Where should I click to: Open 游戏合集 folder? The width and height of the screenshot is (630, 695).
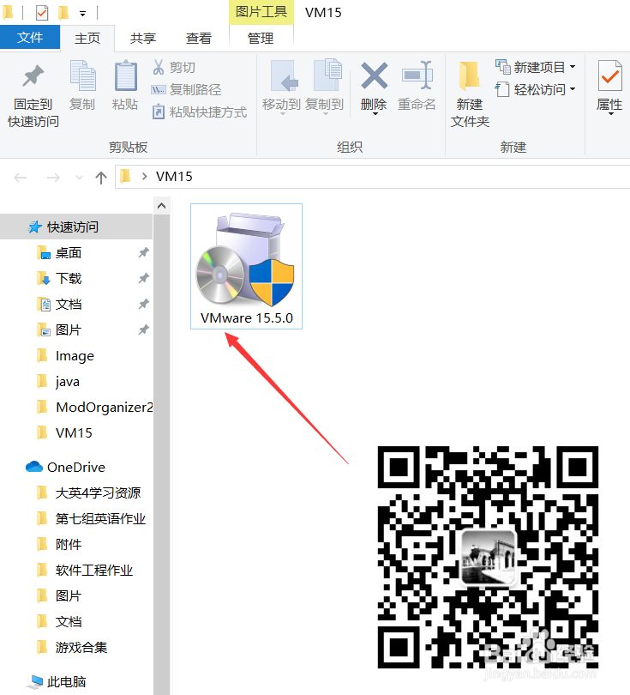(81, 647)
